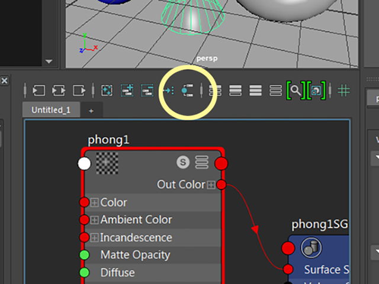
Task: Click phong1 node view mode lines icon
Action: (x=202, y=162)
